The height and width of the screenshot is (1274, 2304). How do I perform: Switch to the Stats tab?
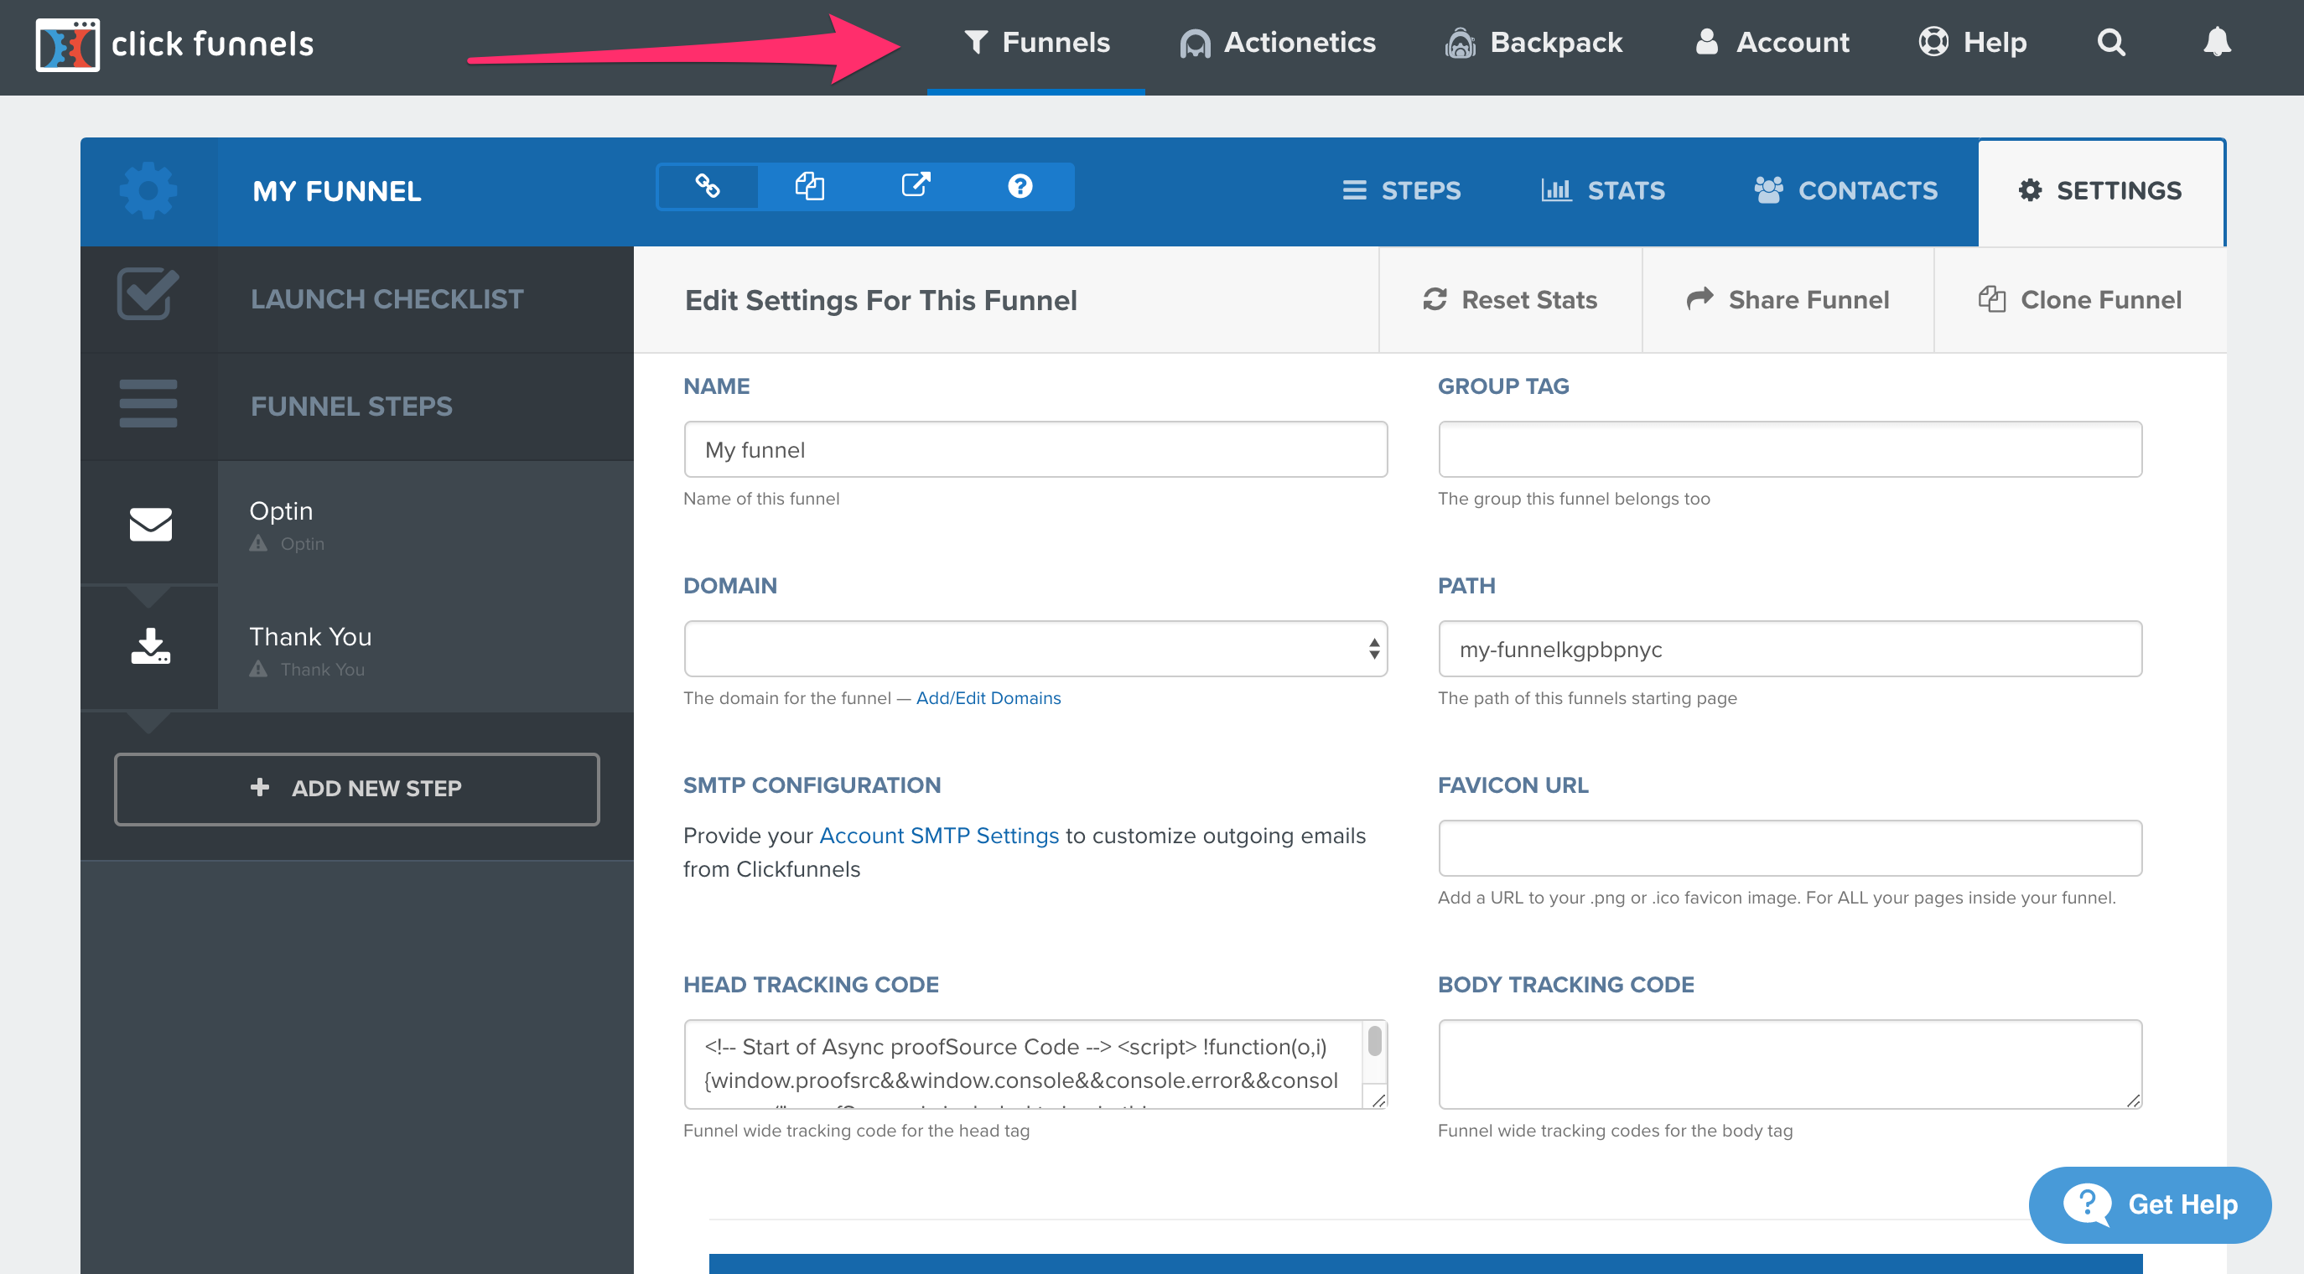[x=1603, y=190]
